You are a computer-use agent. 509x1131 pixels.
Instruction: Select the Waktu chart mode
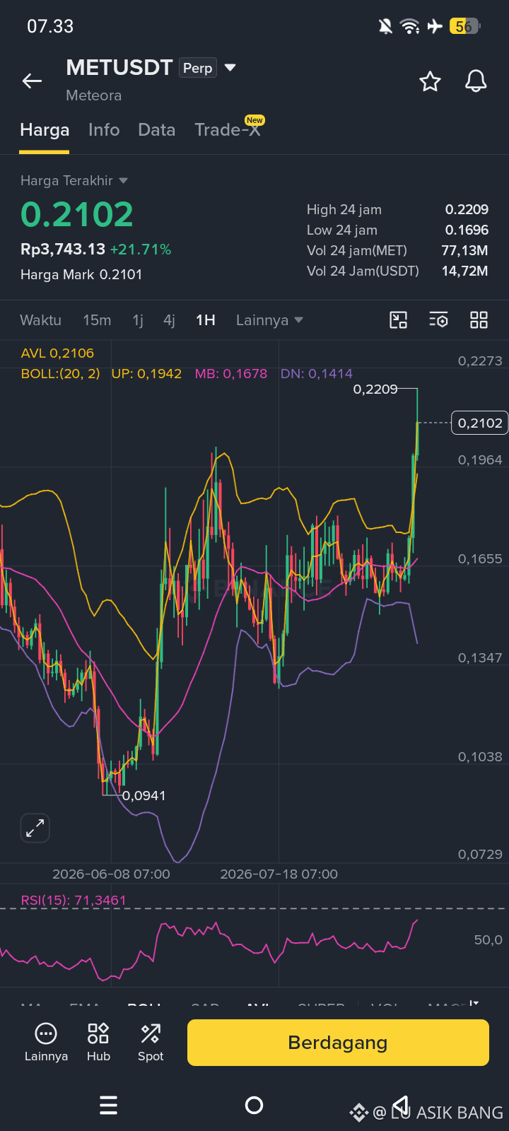[41, 320]
